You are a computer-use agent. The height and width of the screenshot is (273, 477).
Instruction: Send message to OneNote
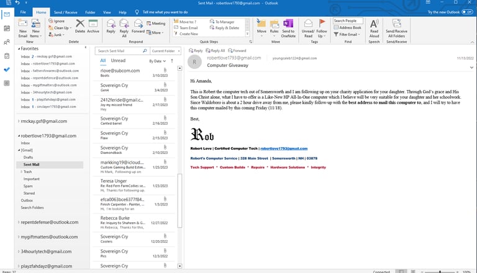point(288,29)
